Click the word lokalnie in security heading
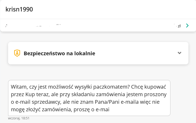This screenshot has height=123, width=196. coord(85,53)
